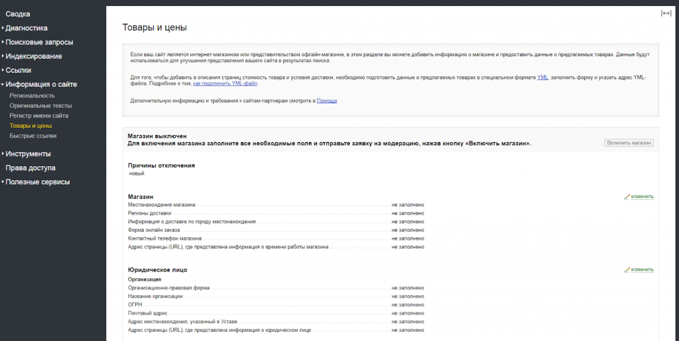This screenshot has height=341, width=679.
Task: Follow the YML format link
Action: (542, 77)
